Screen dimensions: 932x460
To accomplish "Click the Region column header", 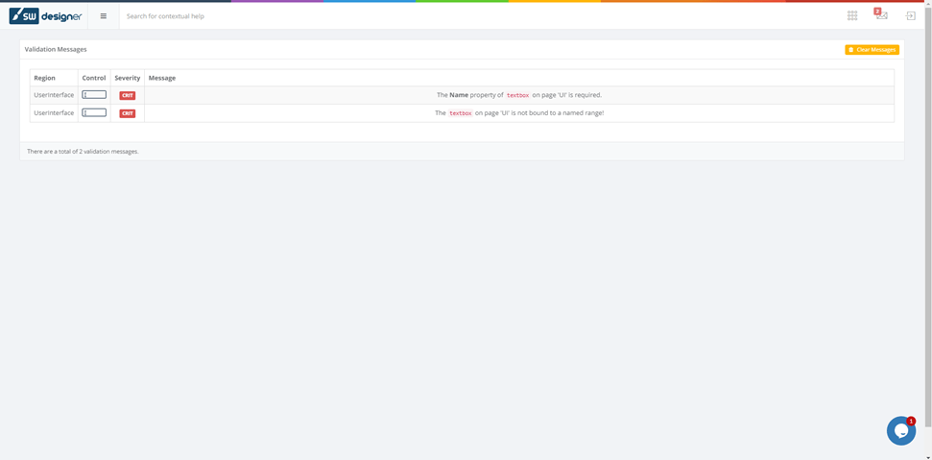I will 45,78.
